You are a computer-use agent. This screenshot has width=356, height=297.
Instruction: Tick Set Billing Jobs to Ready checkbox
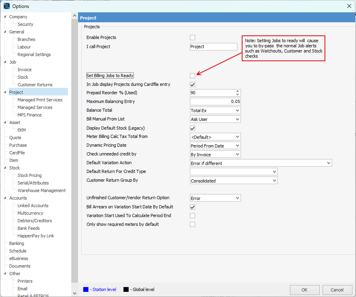[192, 76]
